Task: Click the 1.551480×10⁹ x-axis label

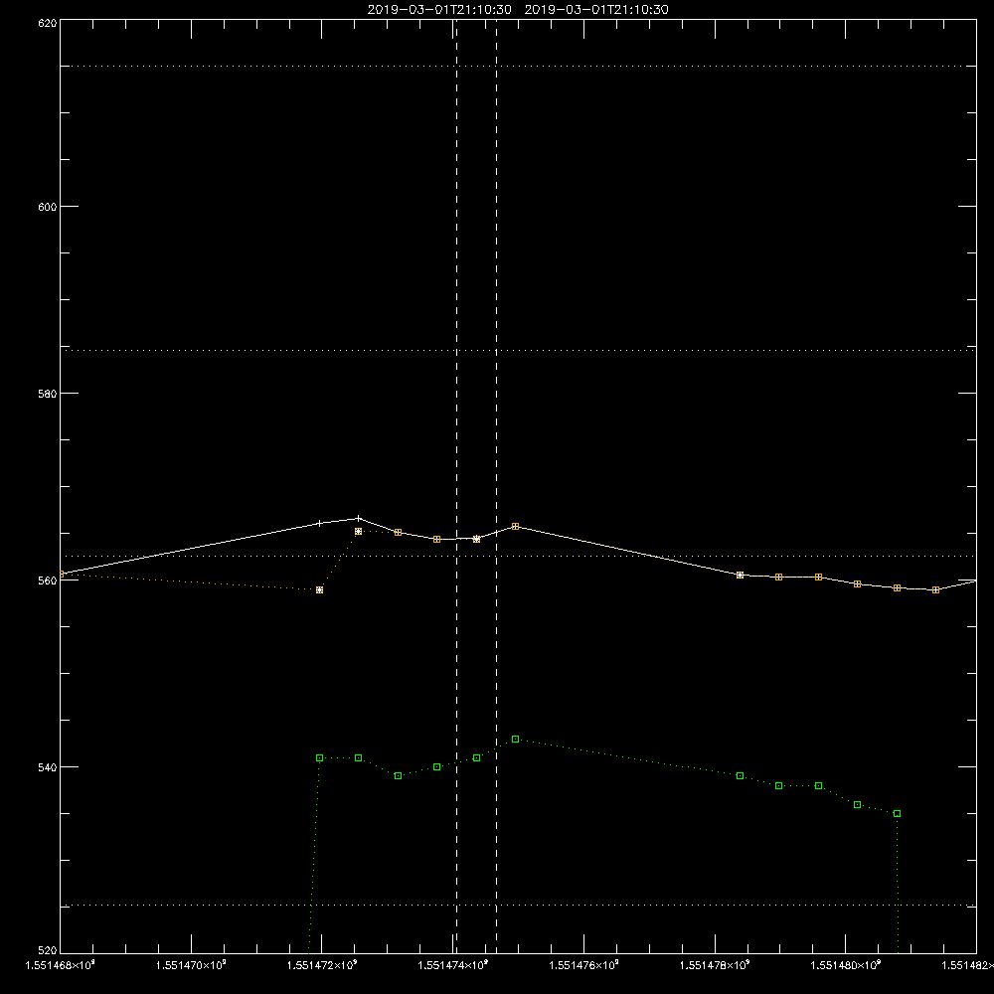Action: click(846, 965)
